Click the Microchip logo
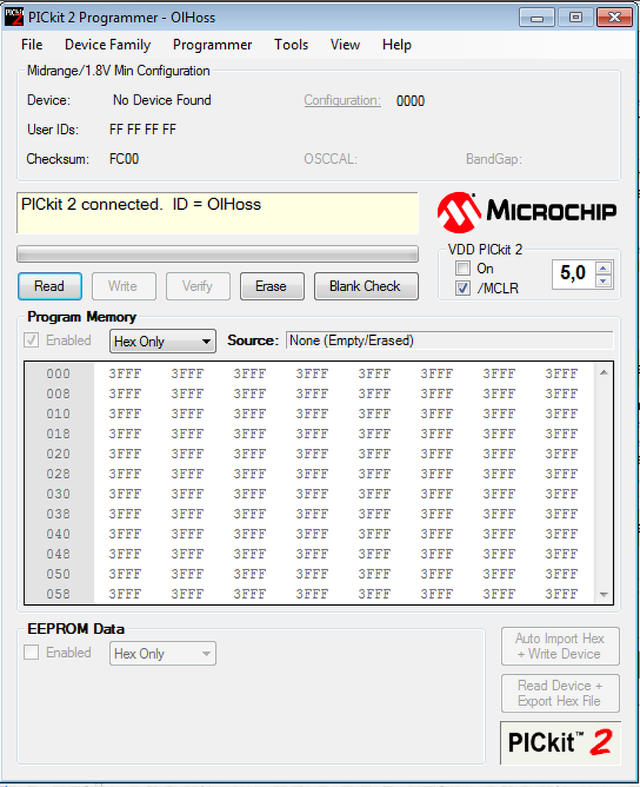The image size is (640, 787). [526, 212]
